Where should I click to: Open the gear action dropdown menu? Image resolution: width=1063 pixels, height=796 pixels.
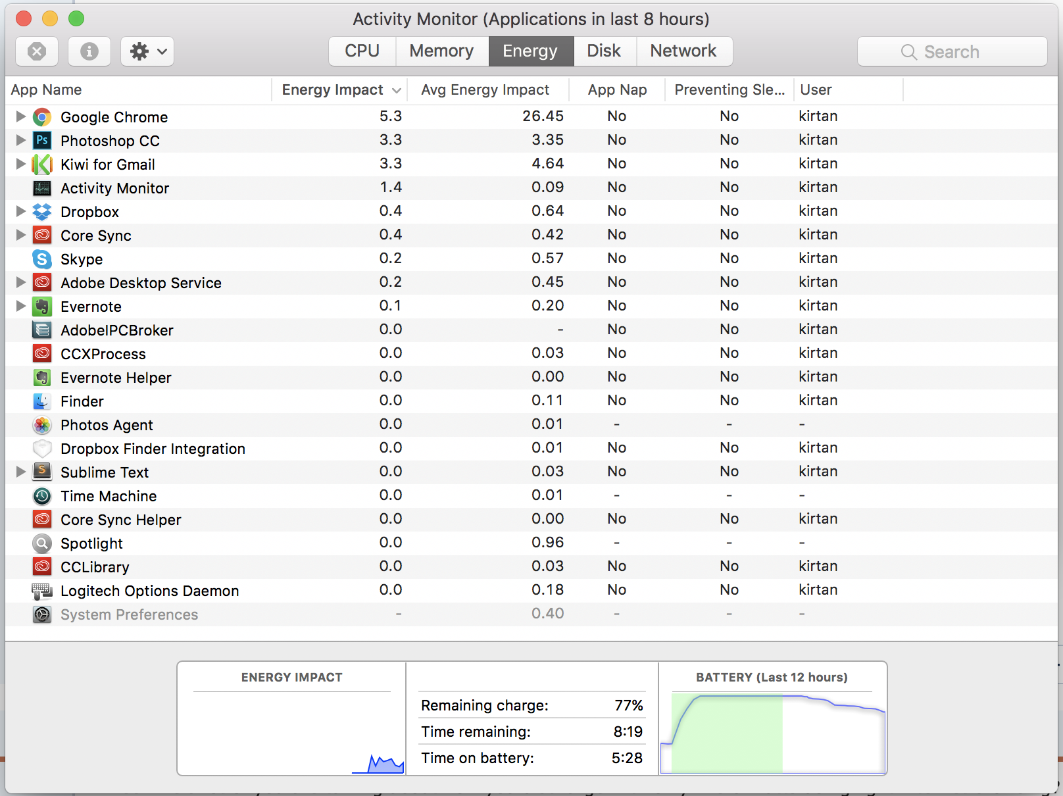147,51
